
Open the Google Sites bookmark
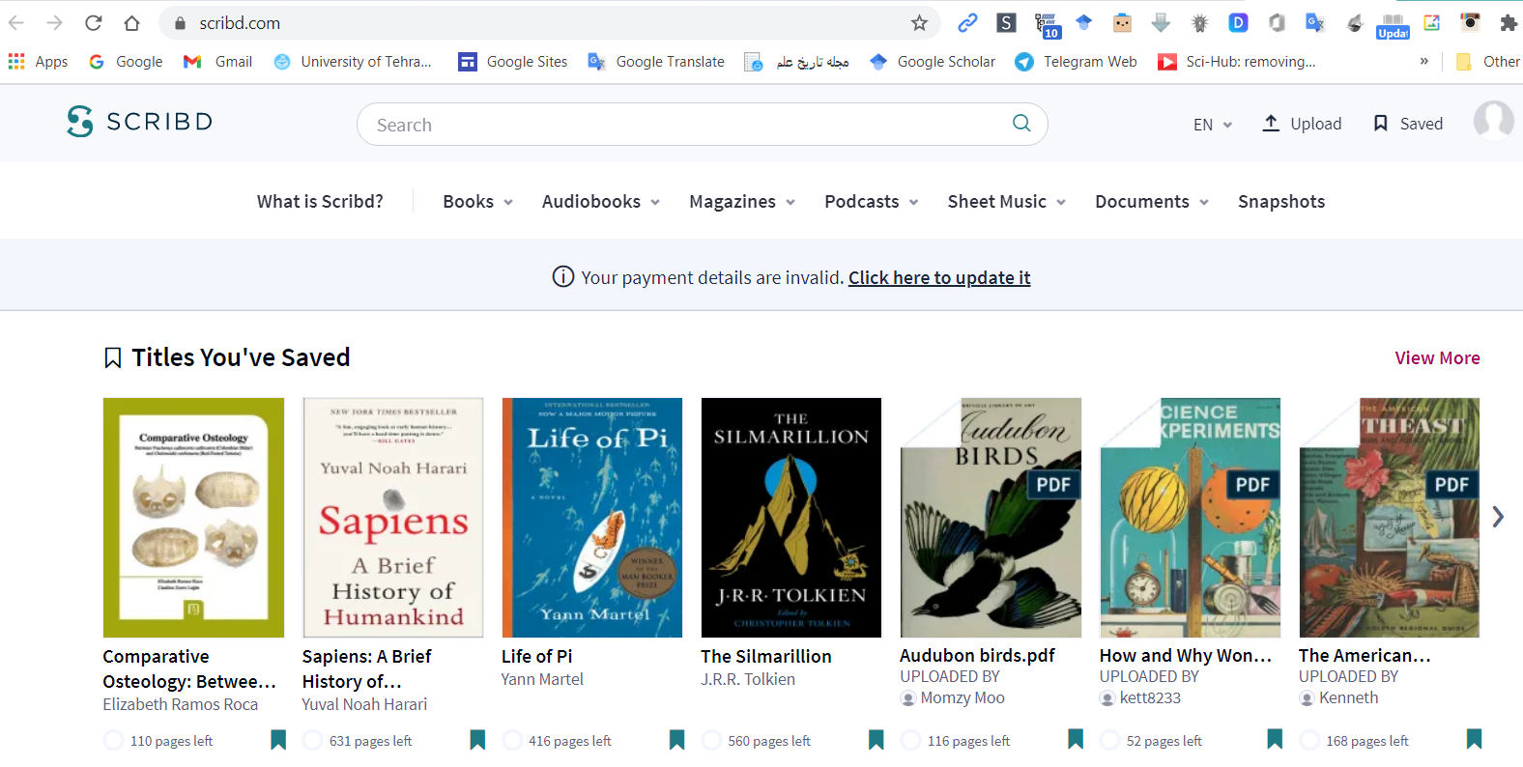point(513,62)
